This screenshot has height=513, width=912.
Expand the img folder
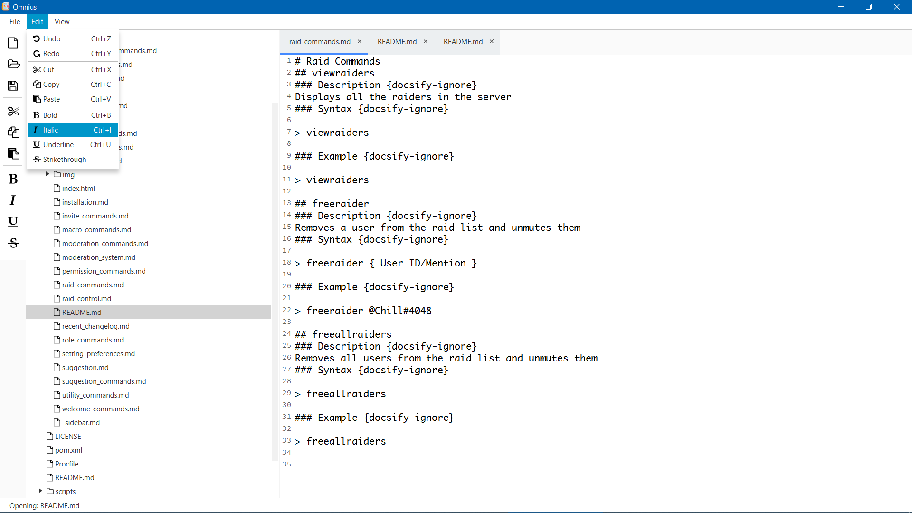pyautogui.click(x=47, y=174)
